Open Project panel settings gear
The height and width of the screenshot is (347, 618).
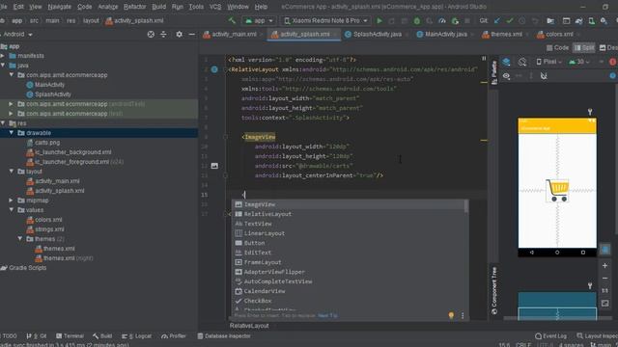(179, 35)
